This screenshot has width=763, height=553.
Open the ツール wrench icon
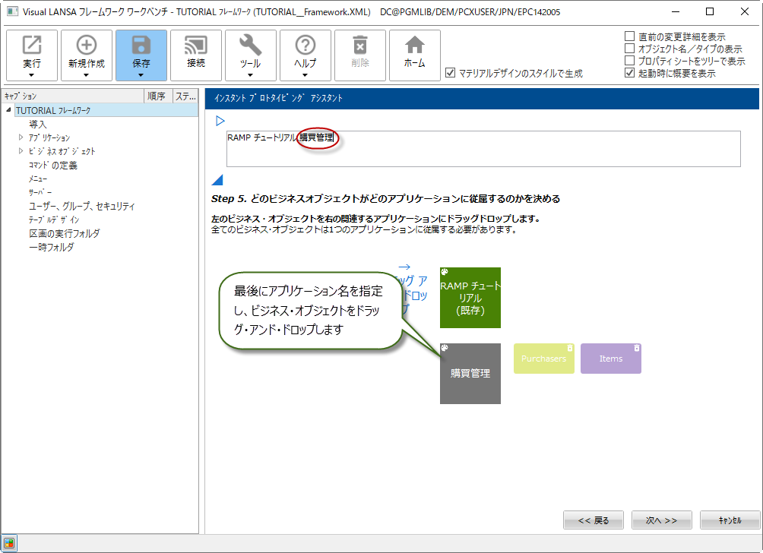click(250, 45)
